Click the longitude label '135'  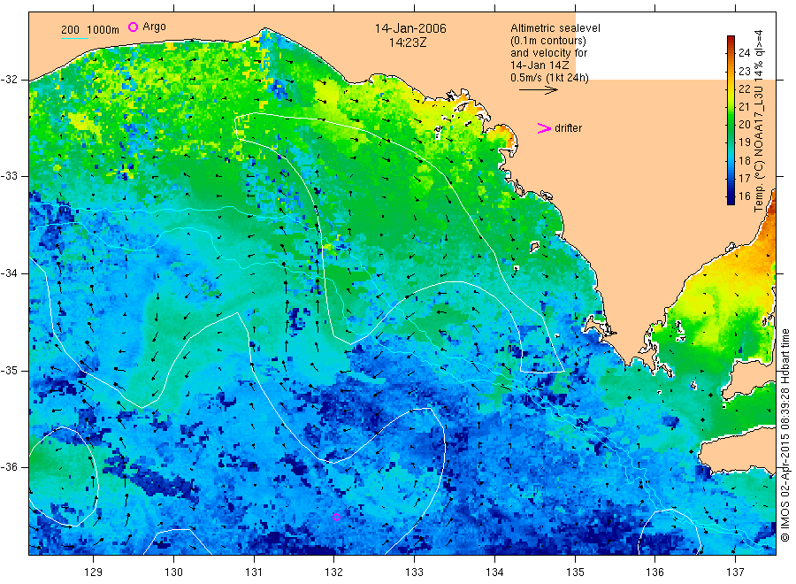575,572
